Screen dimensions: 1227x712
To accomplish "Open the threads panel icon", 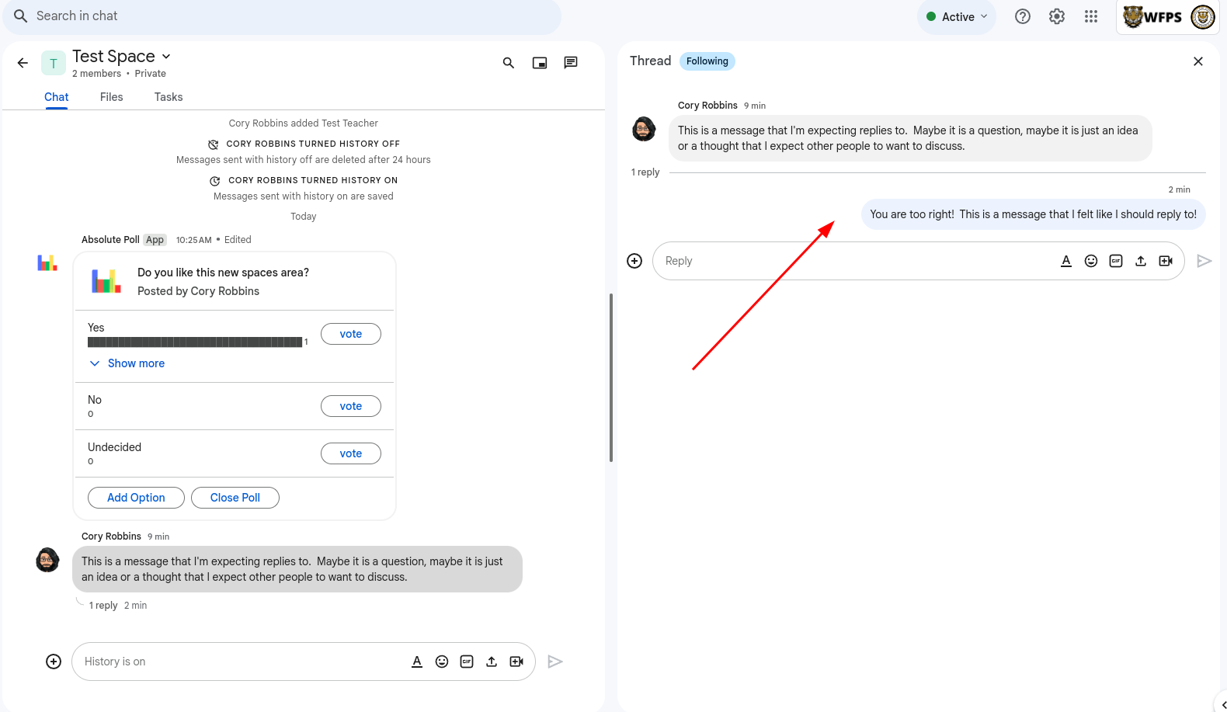I will [571, 63].
